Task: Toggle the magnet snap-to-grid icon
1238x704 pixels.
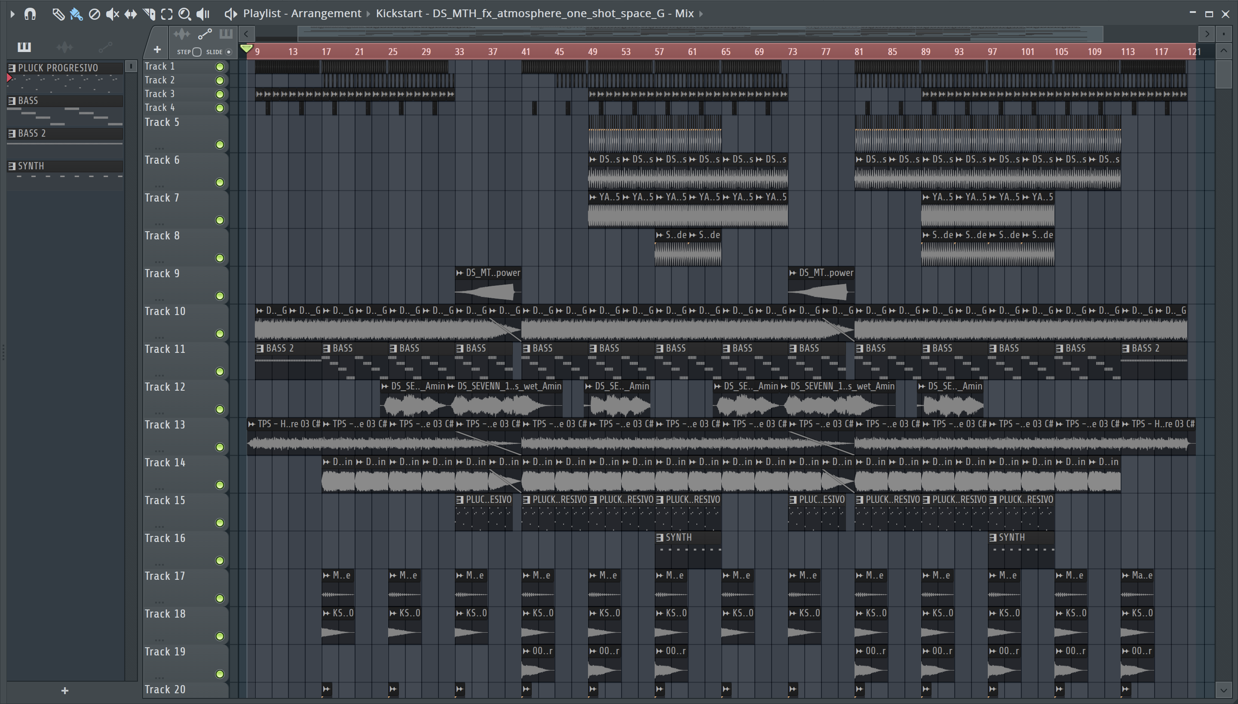Action: 30,14
